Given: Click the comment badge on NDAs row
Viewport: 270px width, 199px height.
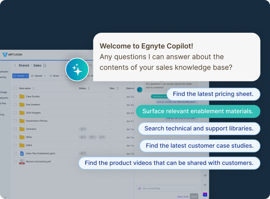Looking at the screenshot, I should (92, 137).
